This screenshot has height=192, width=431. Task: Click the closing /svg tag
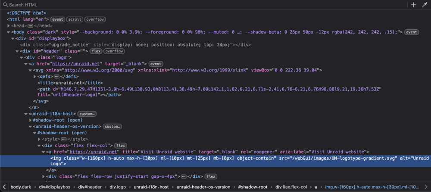(41, 101)
